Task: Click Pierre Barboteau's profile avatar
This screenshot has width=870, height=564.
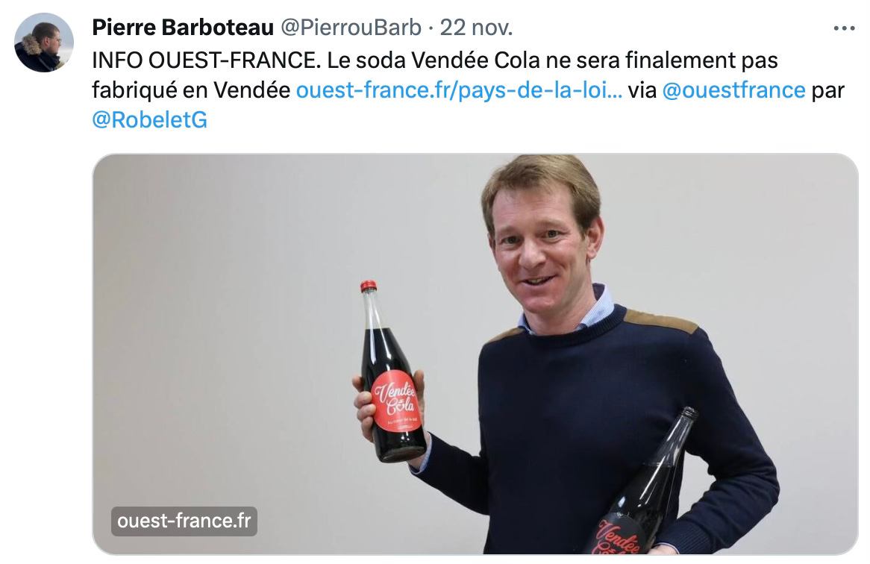Action: tap(44, 43)
